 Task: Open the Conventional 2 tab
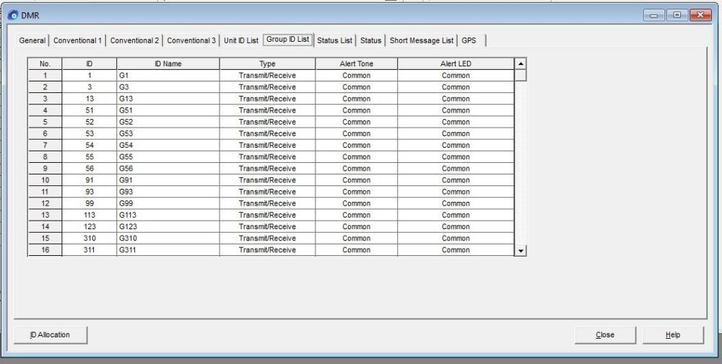(x=134, y=40)
